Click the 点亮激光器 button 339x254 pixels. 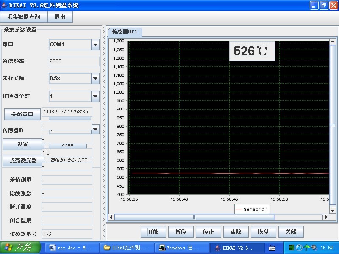(22, 160)
